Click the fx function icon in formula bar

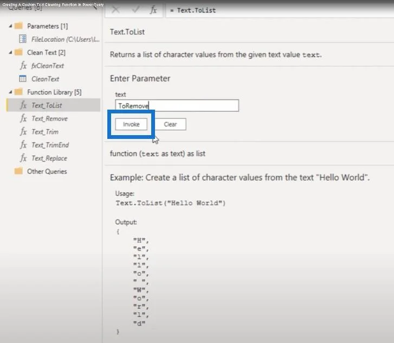(153, 10)
